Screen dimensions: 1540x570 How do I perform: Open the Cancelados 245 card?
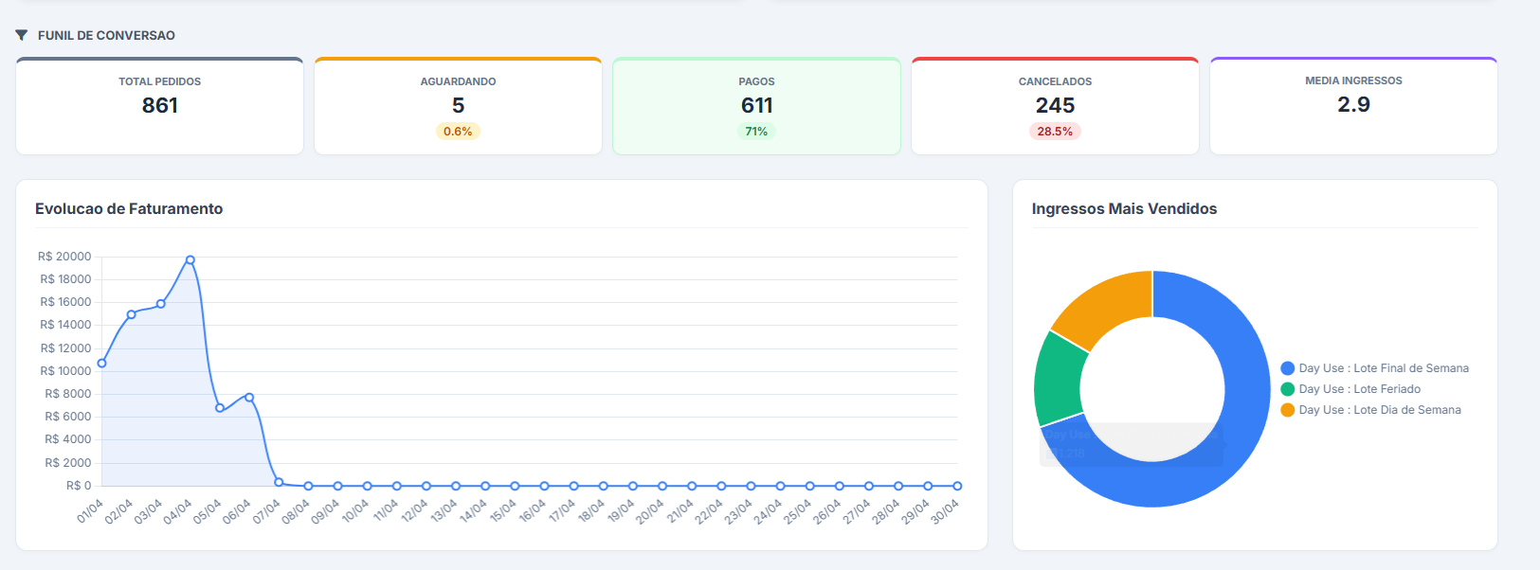pos(1055,106)
